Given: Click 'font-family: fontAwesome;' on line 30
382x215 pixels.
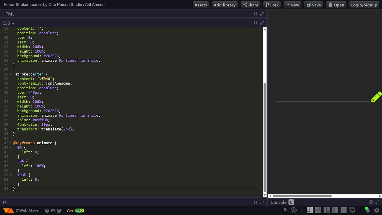Looking at the screenshot, I should (44, 83).
